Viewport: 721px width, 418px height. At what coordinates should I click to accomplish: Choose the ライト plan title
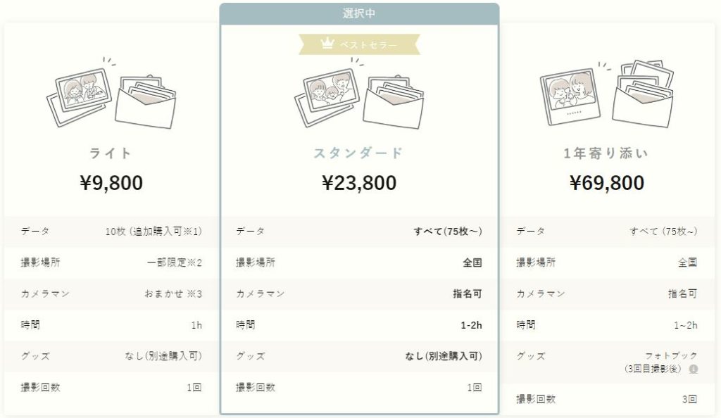click(x=111, y=153)
